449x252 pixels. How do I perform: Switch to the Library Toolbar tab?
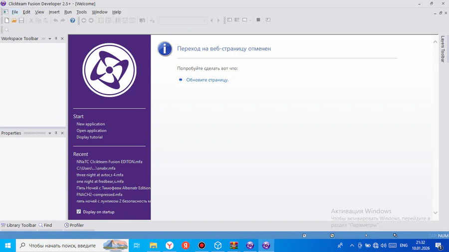click(x=18, y=225)
